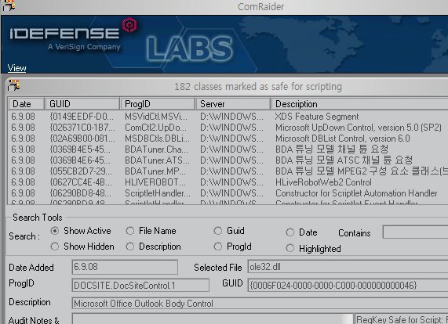Click GUID cell {055CB2D7-29...
The height and width of the screenshot is (324, 448).
pyautogui.click(x=81, y=171)
